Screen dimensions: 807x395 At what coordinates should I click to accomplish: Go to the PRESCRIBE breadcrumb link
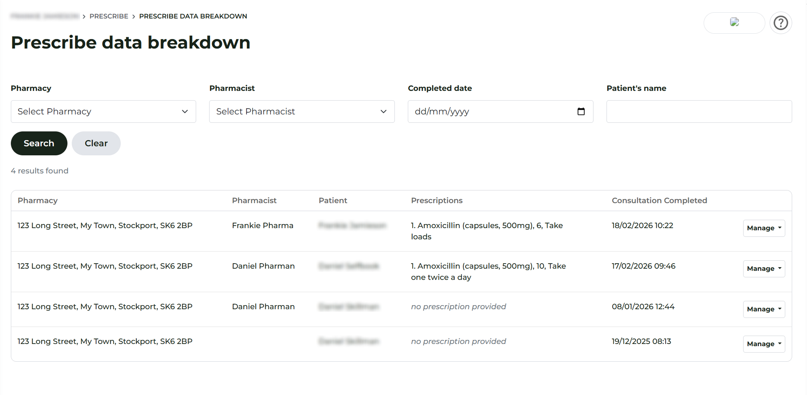(109, 16)
